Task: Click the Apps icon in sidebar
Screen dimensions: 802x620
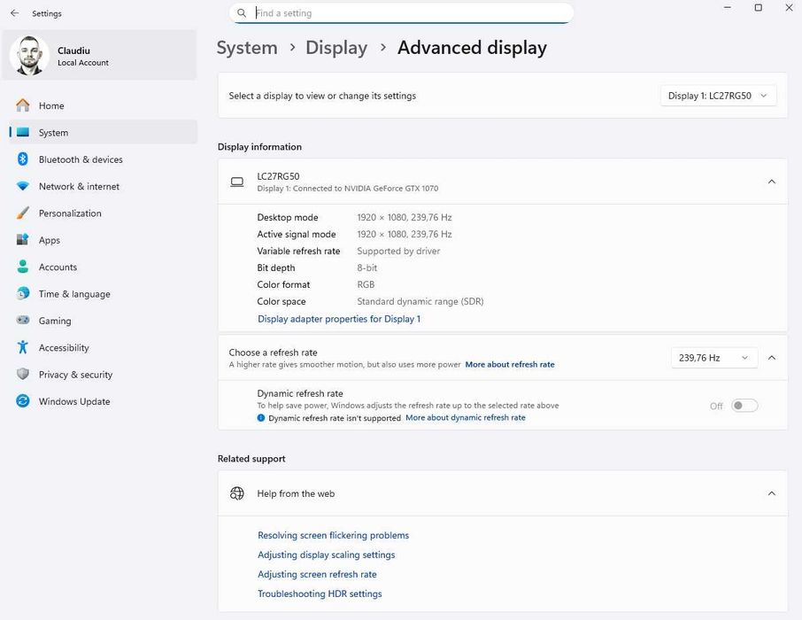Action: 22,240
